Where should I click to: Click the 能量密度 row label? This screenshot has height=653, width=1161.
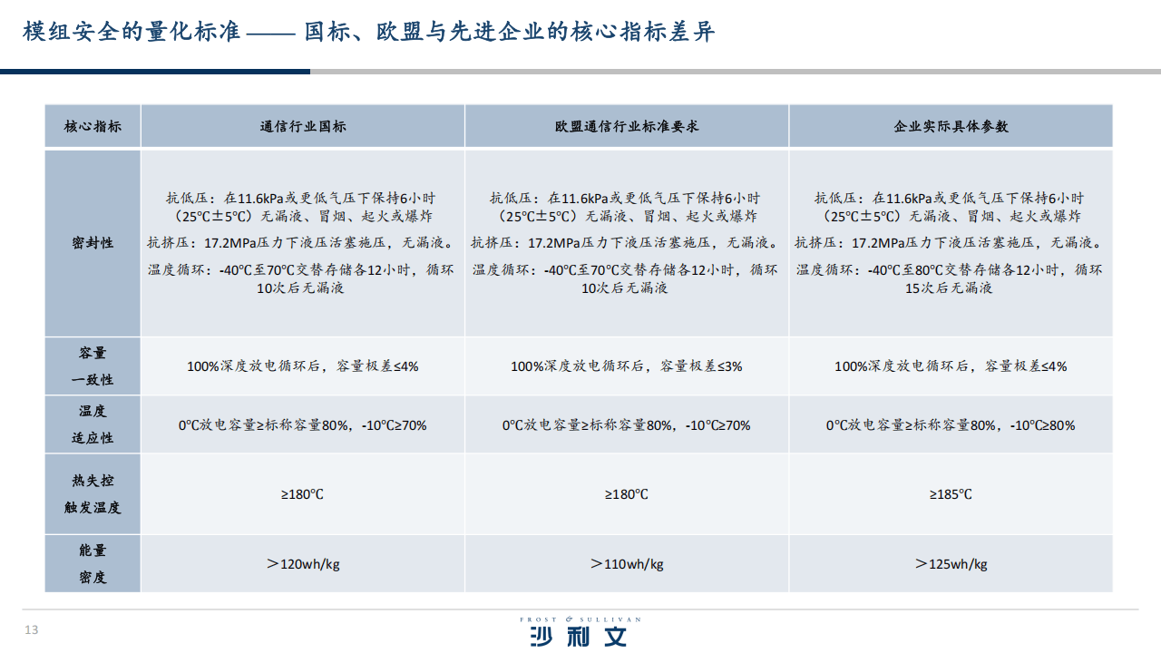tap(93, 563)
